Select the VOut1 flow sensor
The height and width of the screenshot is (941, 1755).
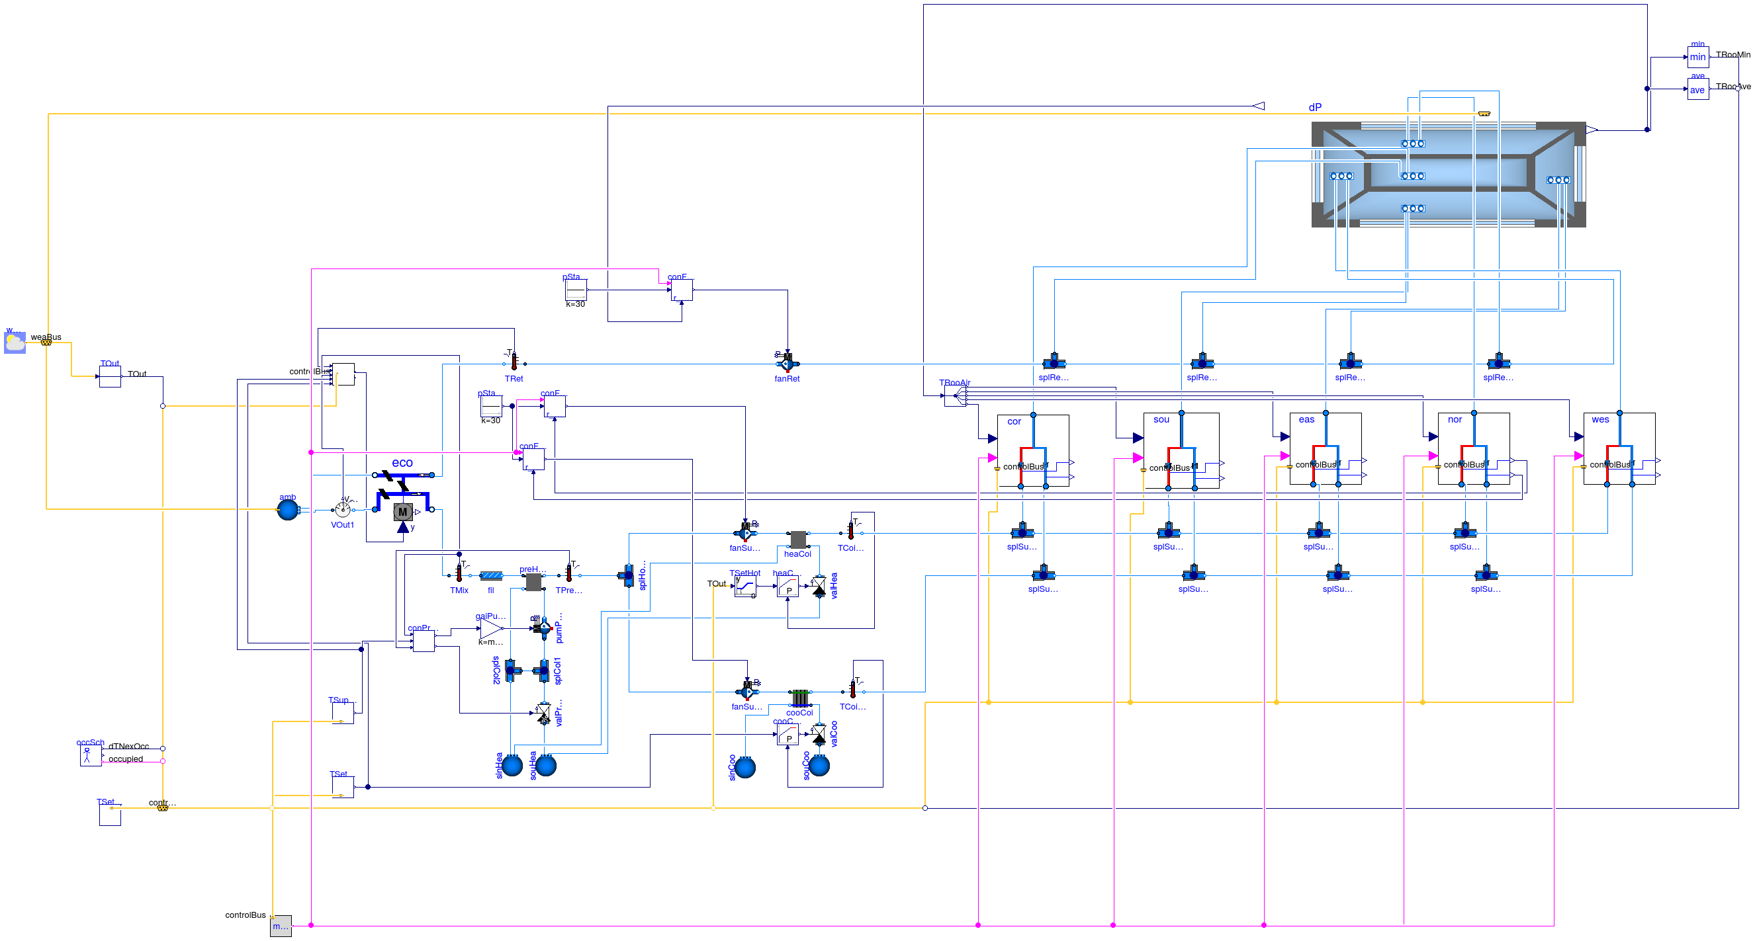coord(343,510)
